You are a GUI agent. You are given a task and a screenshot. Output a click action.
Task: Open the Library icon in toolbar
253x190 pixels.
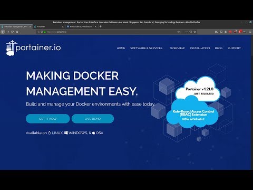click(216, 32)
